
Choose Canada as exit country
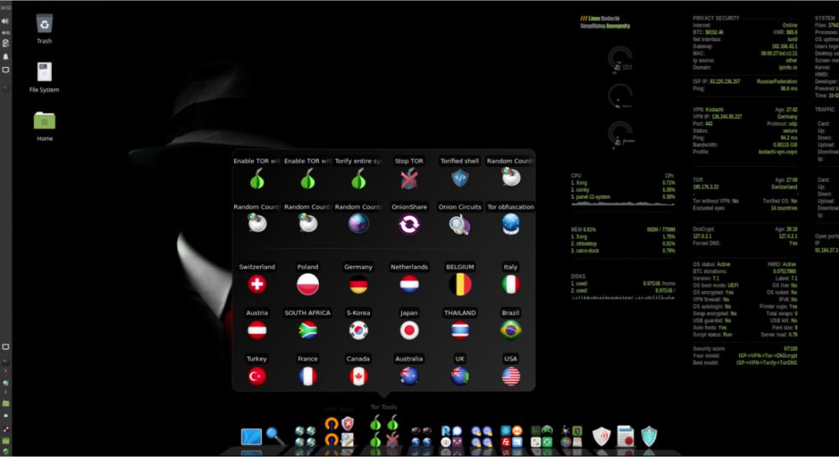coord(358,377)
